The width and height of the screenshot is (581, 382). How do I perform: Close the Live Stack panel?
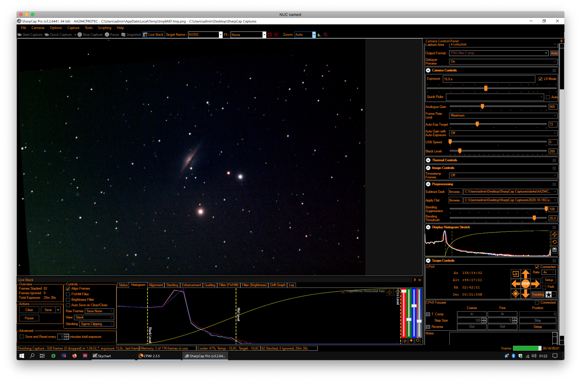(420, 280)
